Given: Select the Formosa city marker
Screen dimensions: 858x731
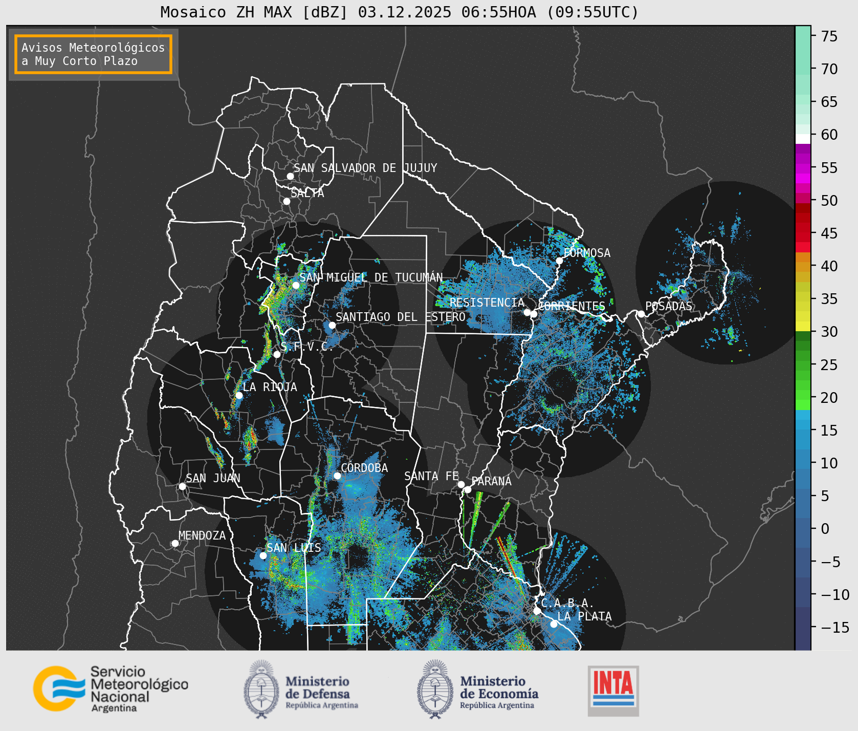Looking at the screenshot, I should [x=560, y=261].
